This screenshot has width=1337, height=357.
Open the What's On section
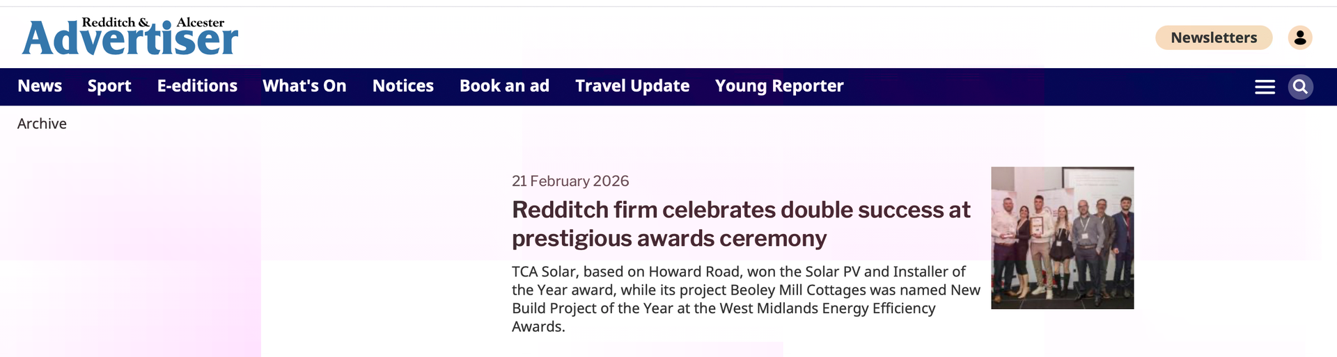[x=304, y=86]
